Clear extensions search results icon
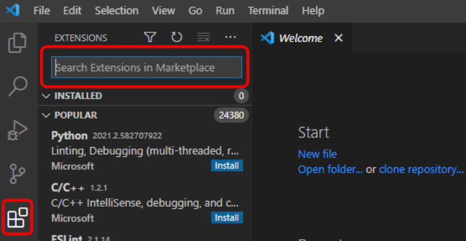The height and width of the screenshot is (241, 466). 204,38
